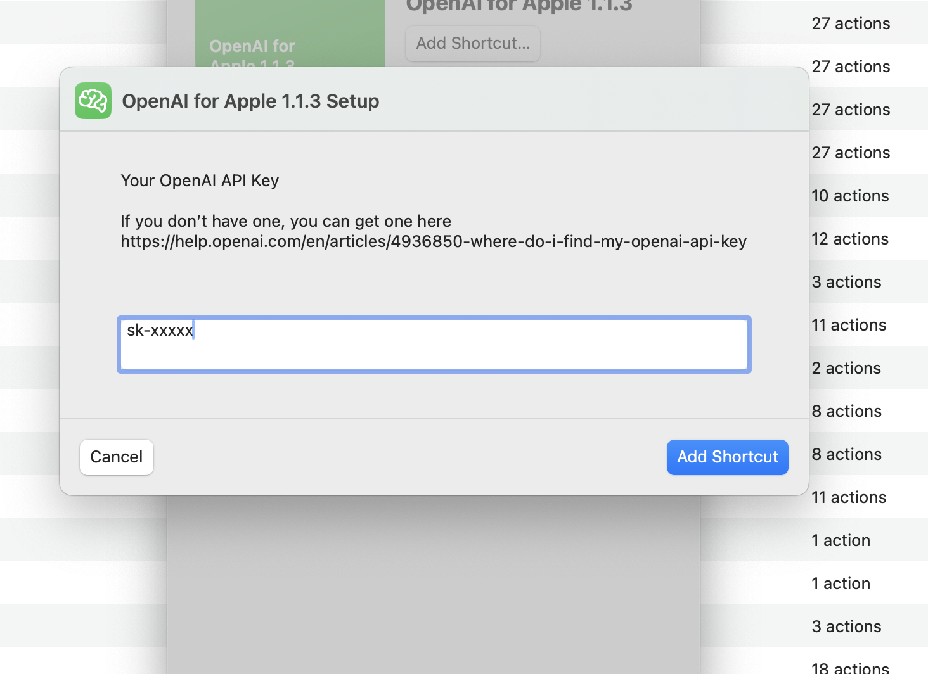Click the 'OpenAI for Apple 1.1.3 Setup' title
This screenshot has height=674, width=928.
(250, 101)
